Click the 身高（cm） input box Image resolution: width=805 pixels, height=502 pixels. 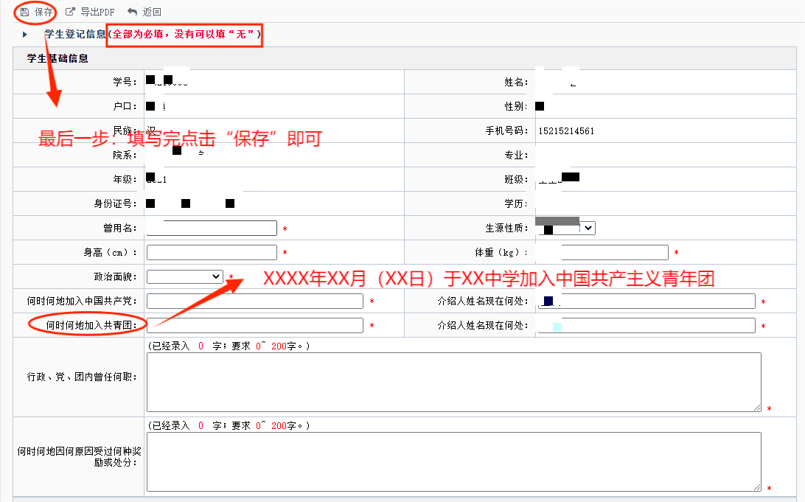click(x=212, y=253)
